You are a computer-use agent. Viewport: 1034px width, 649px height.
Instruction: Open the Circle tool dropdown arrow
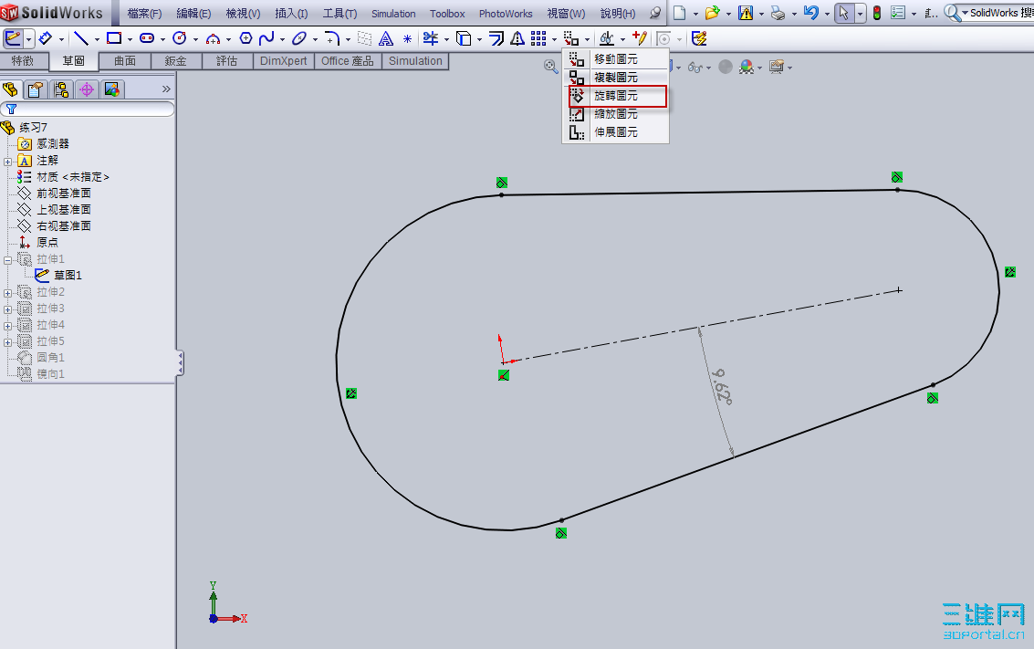[196, 39]
